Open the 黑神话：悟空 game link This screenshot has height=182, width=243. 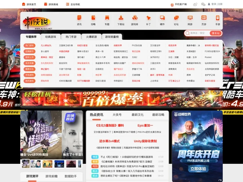tap(47, 57)
